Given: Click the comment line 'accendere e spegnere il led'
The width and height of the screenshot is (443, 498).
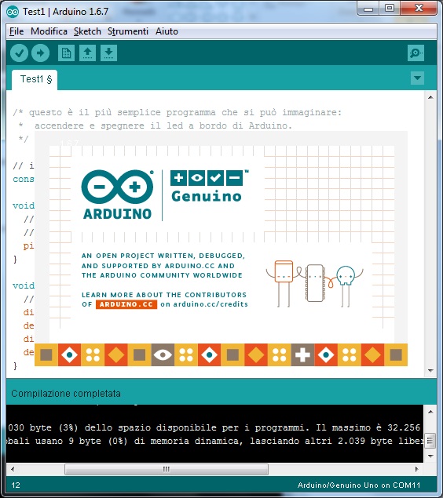Looking at the screenshot, I should 155,125.
